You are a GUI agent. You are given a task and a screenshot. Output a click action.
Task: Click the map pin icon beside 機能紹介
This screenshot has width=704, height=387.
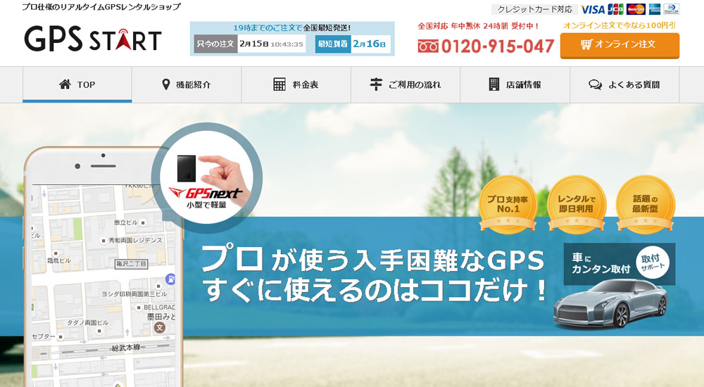[165, 84]
